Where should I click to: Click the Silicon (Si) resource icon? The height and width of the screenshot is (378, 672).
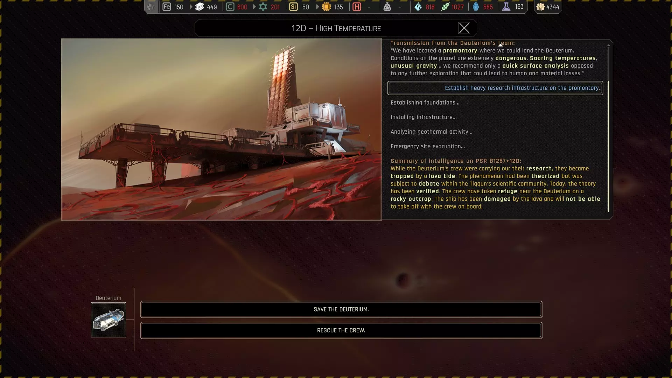click(x=293, y=7)
